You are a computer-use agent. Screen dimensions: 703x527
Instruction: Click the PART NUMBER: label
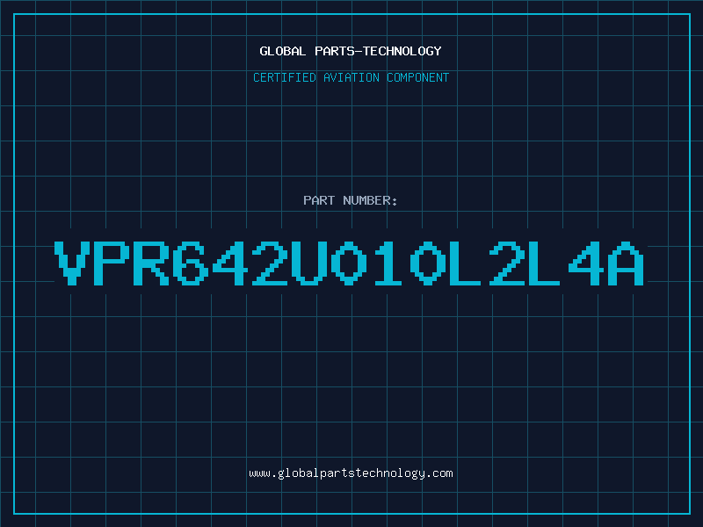tap(351, 200)
